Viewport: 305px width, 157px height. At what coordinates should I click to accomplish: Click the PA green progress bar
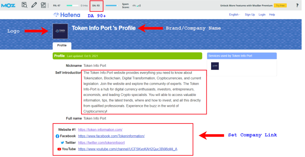(x=73, y=5)
